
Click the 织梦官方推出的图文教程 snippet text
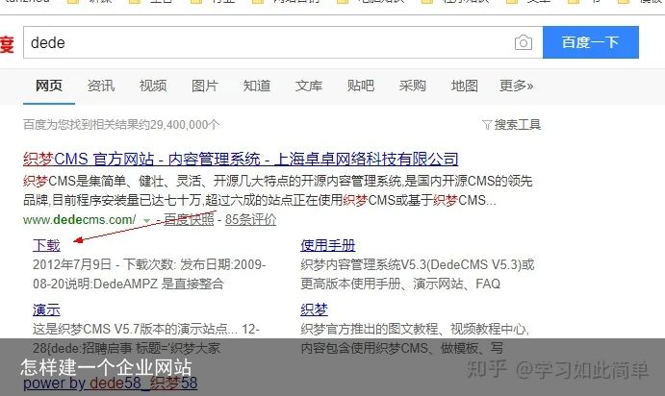click(415, 338)
